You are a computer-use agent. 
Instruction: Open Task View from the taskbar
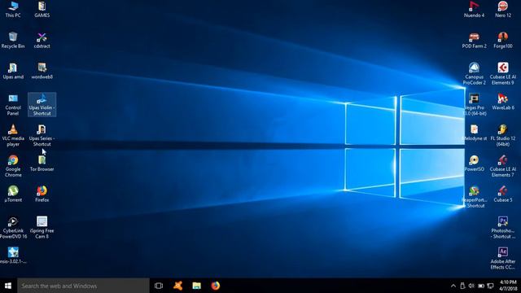pyautogui.click(x=159, y=286)
